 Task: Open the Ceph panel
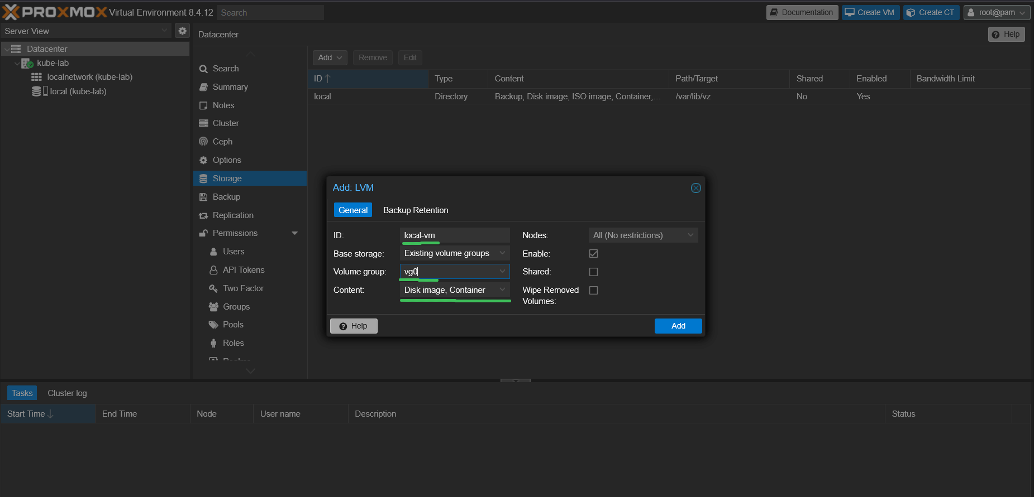click(222, 142)
